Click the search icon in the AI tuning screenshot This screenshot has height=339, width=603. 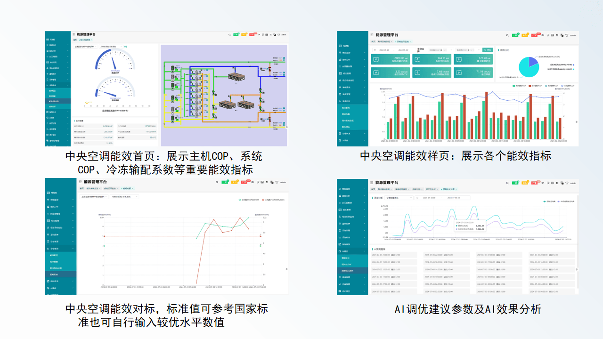coord(507,183)
